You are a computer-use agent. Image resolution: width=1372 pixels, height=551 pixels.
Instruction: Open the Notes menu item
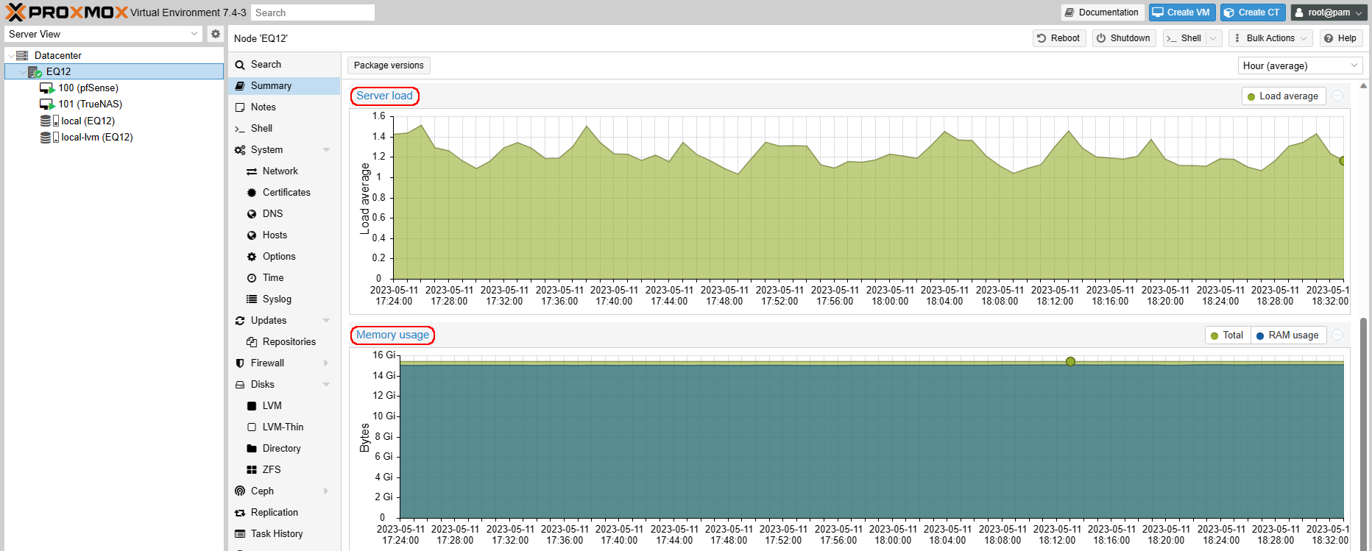pyautogui.click(x=284, y=107)
